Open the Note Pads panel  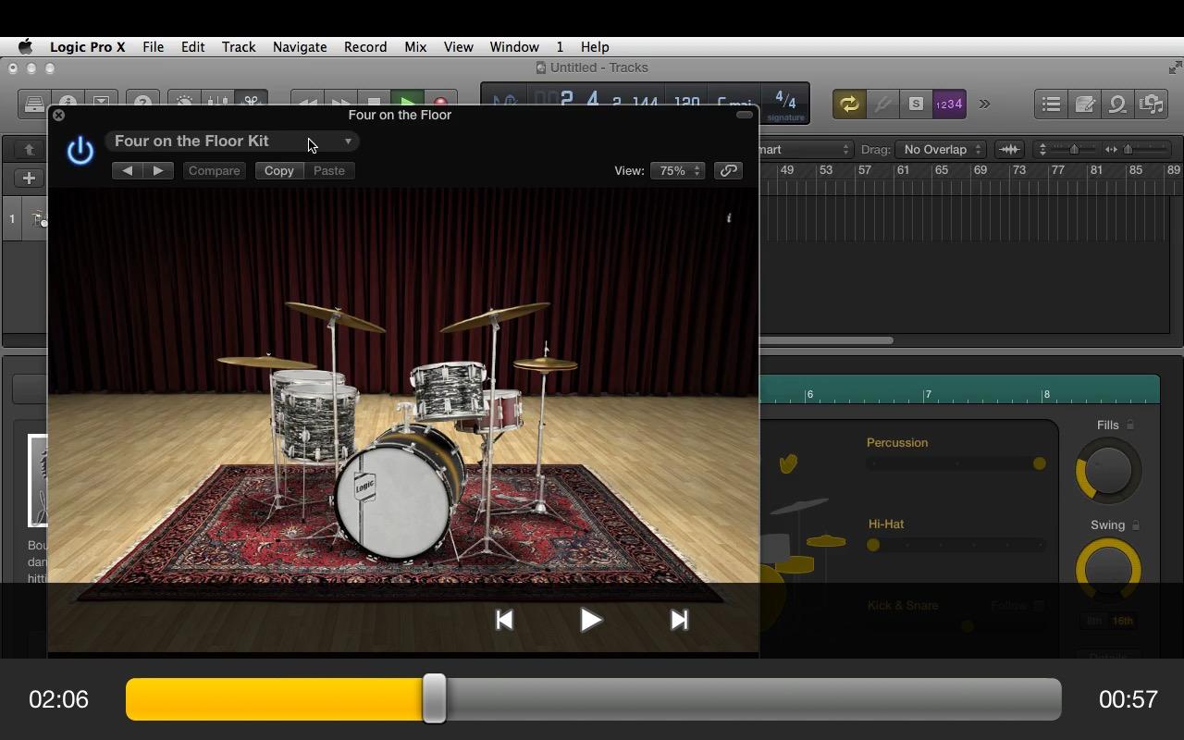[x=1085, y=105]
